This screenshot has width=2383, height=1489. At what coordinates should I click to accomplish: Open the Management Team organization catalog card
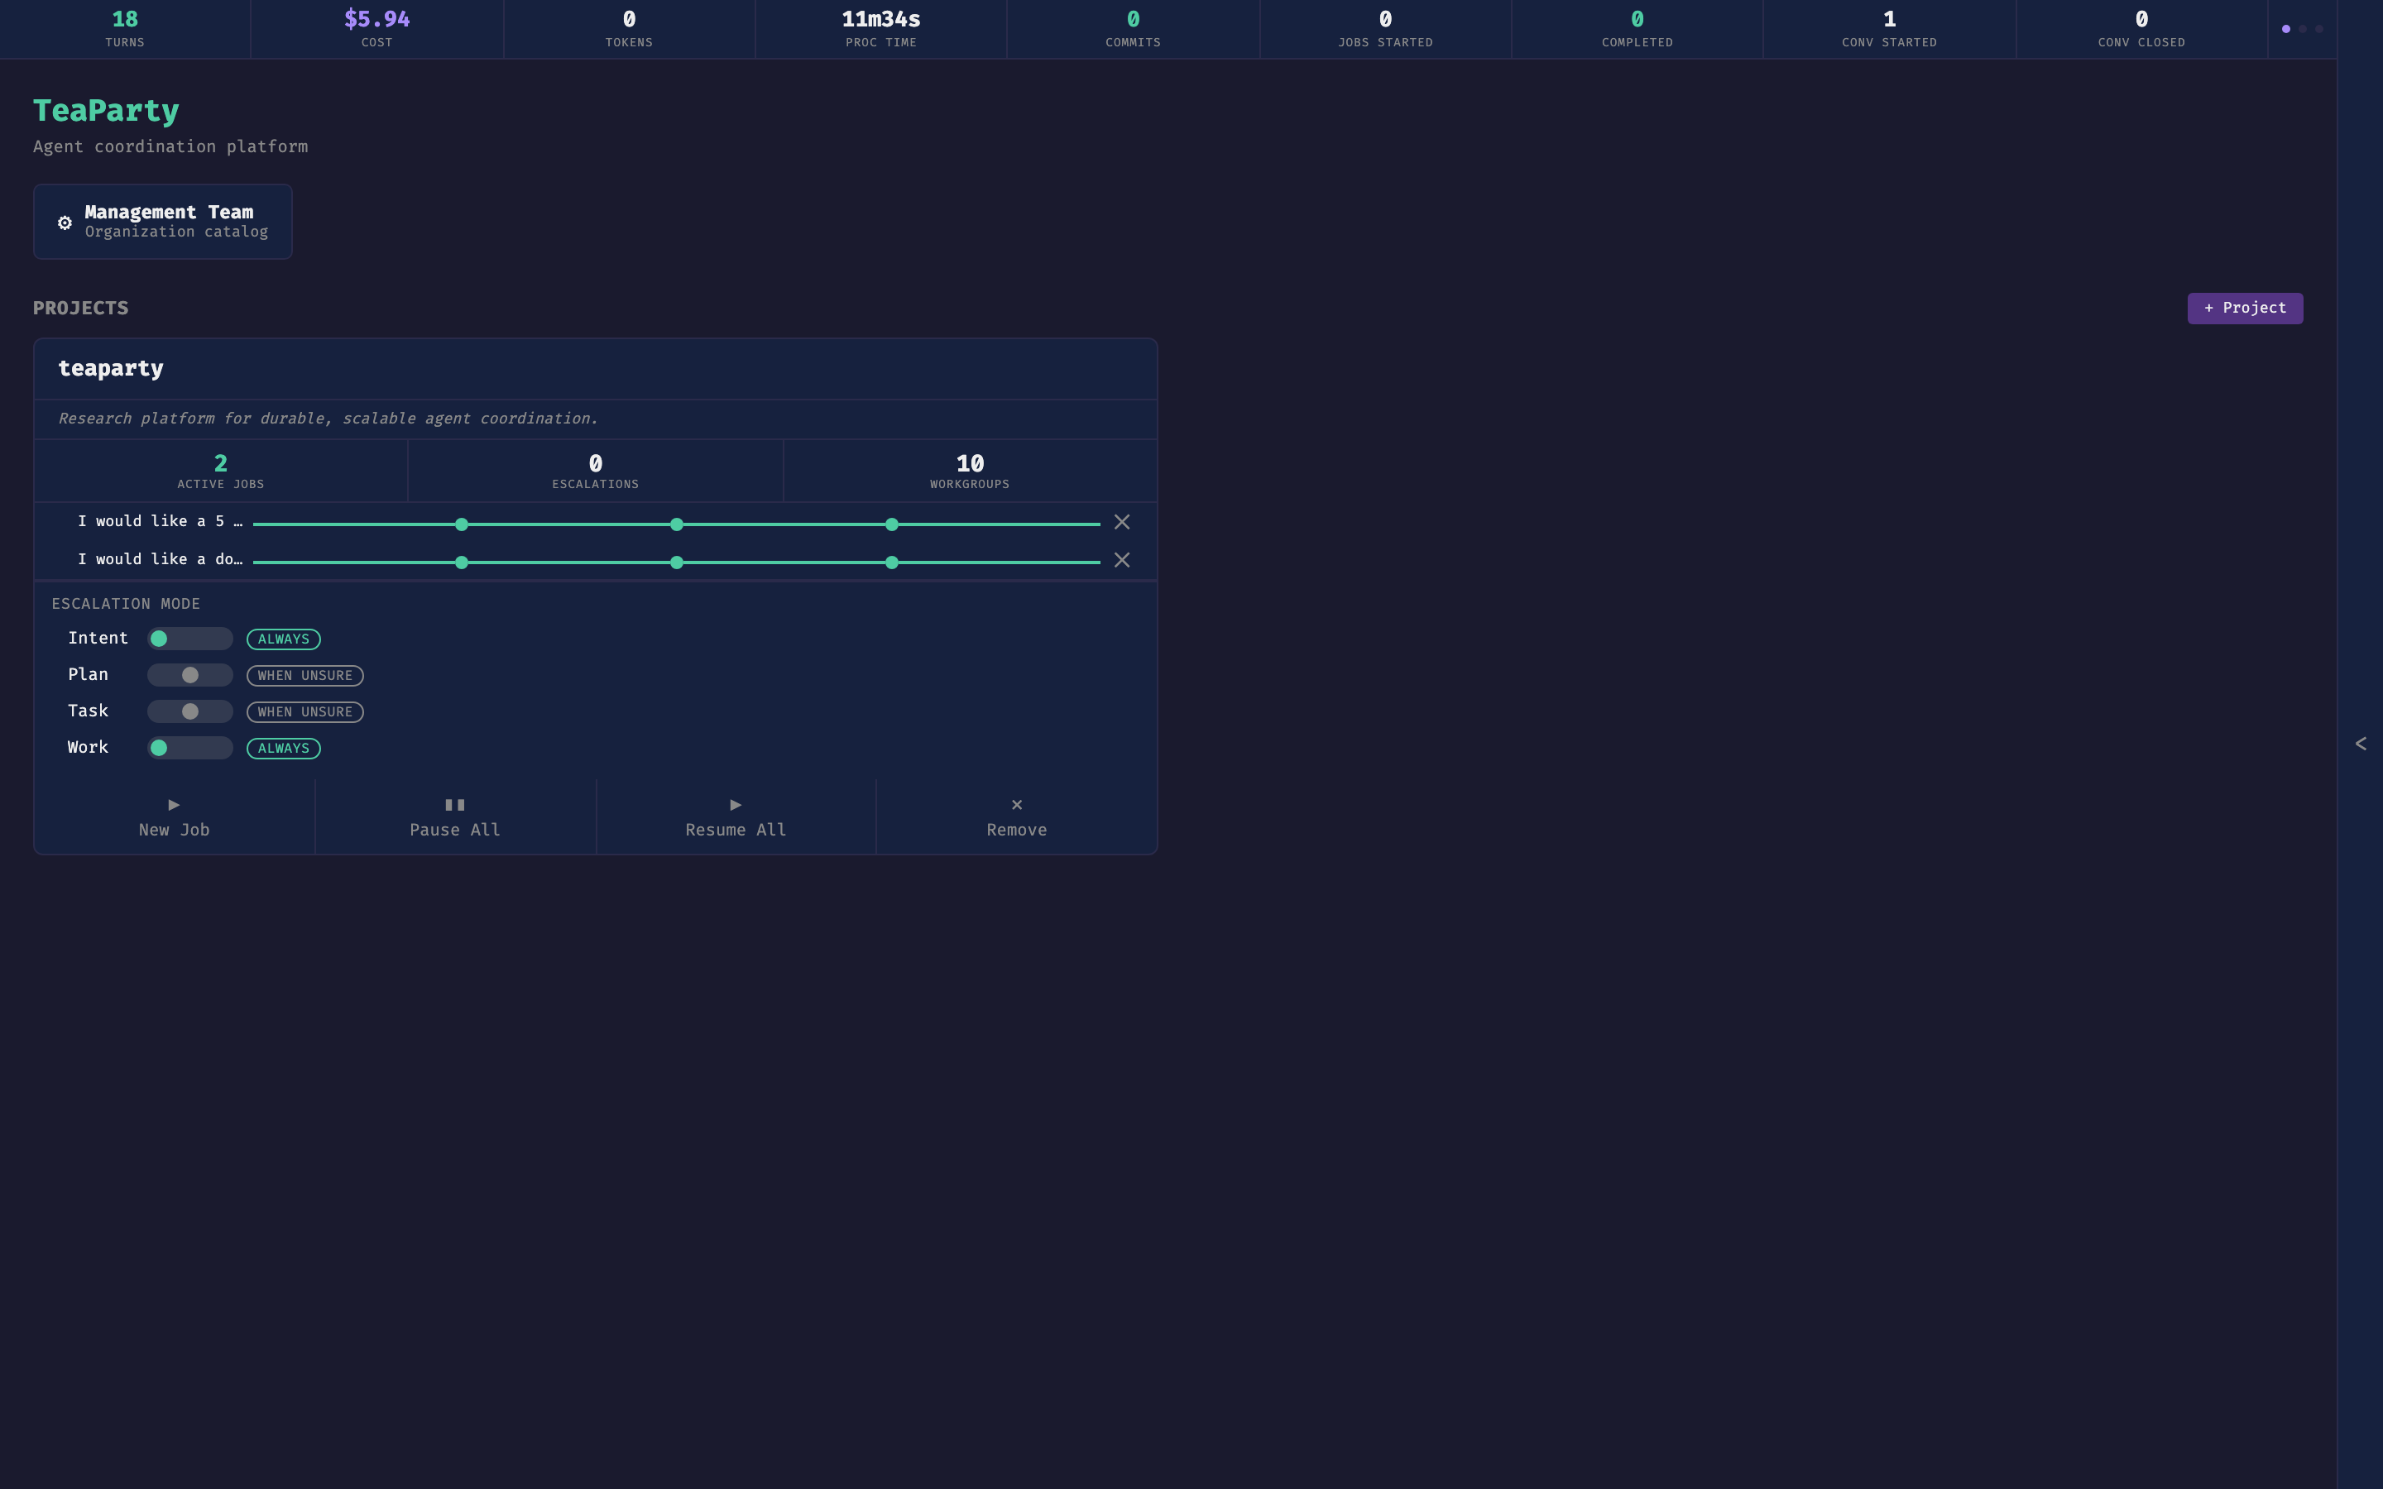click(162, 222)
